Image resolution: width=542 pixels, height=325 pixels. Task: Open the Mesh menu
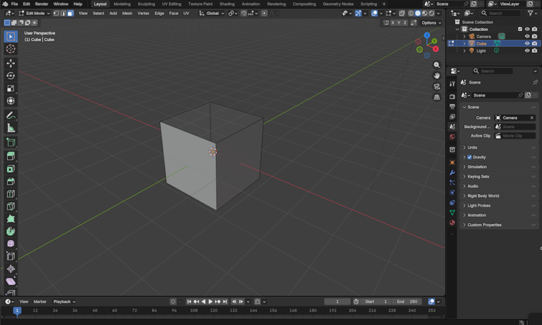click(x=127, y=13)
